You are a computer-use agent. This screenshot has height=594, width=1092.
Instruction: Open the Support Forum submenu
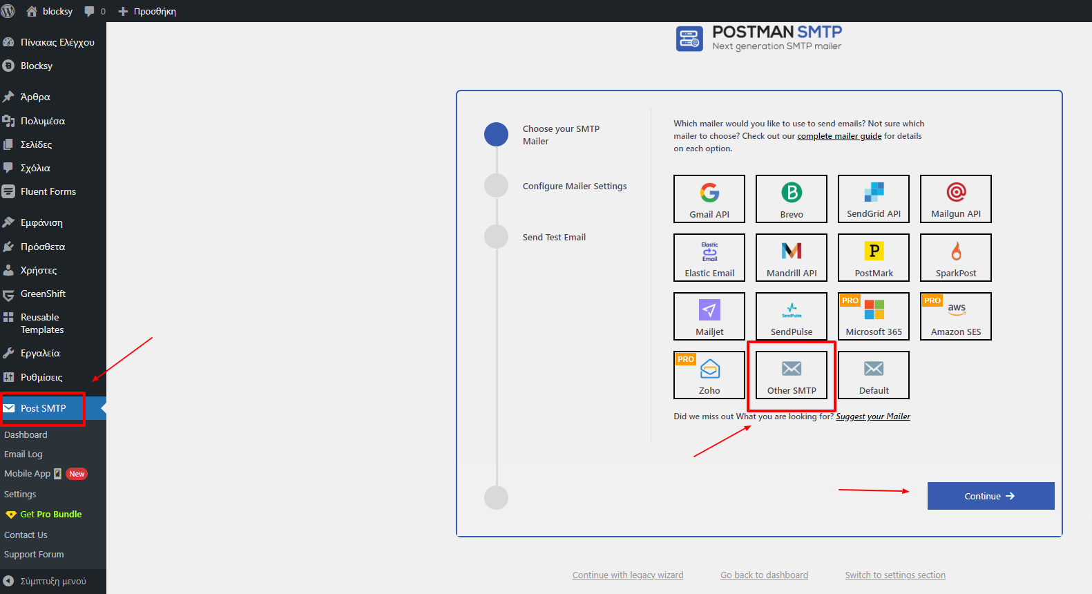34,554
